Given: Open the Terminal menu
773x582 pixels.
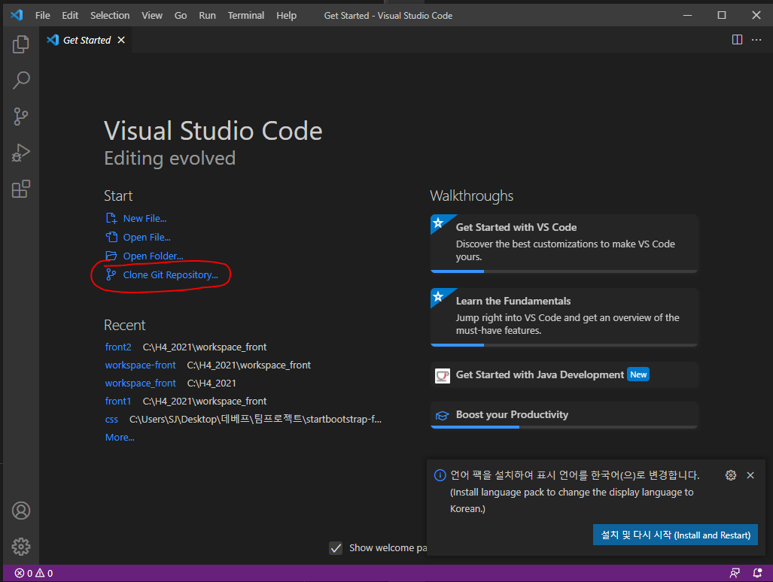Looking at the screenshot, I should (x=246, y=15).
